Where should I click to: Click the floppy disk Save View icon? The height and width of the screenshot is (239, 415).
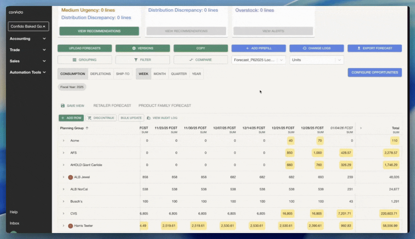63,106
